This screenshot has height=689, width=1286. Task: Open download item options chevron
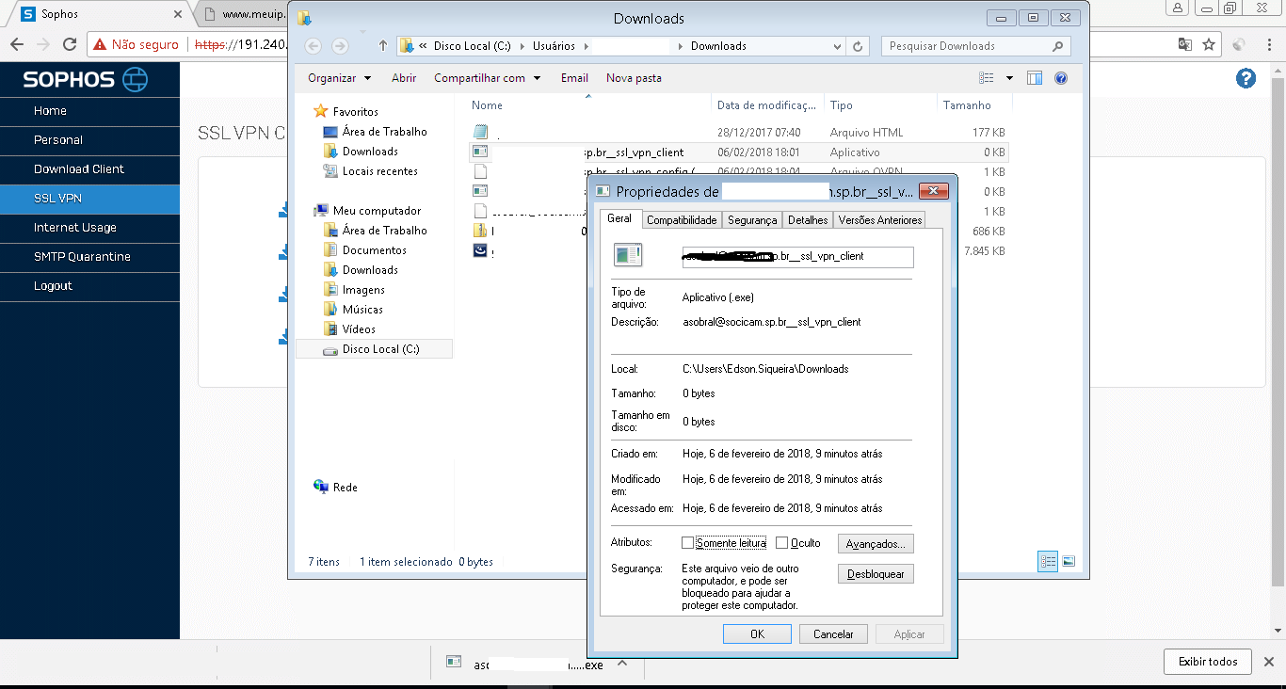coord(622,663)
